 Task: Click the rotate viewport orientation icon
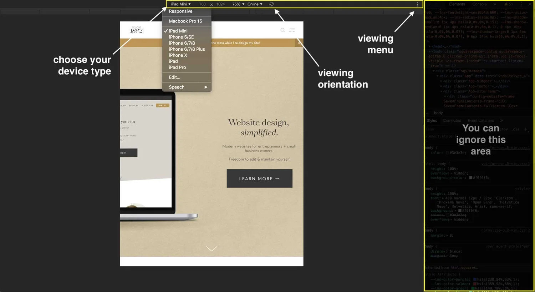tap(271, 4)
